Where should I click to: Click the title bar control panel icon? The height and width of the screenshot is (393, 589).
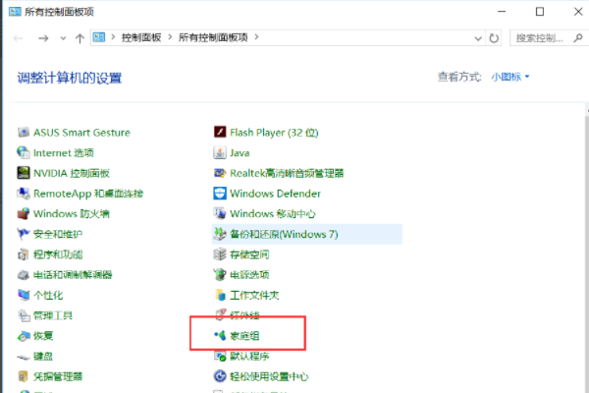tap(15, 12)
